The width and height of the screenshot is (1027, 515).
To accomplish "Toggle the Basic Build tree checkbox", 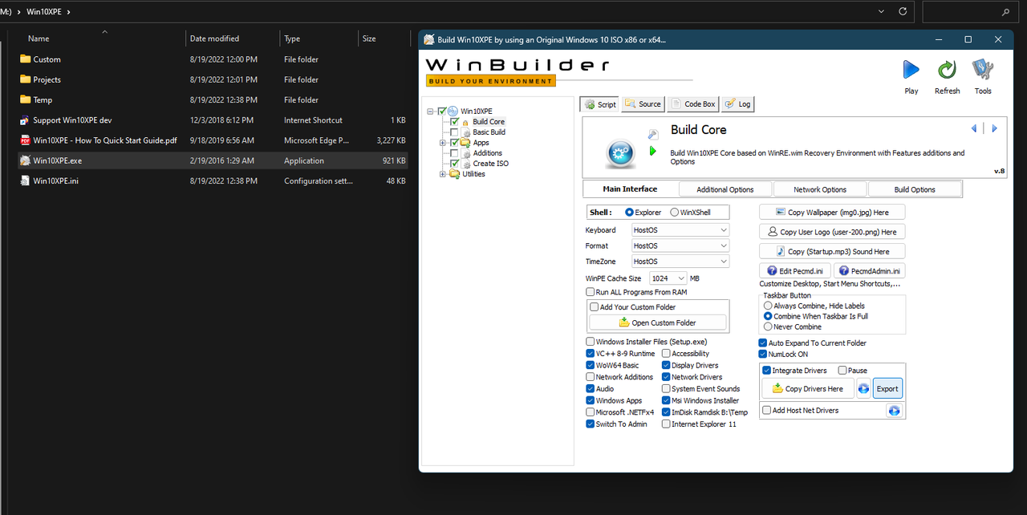I will point(455,132).
